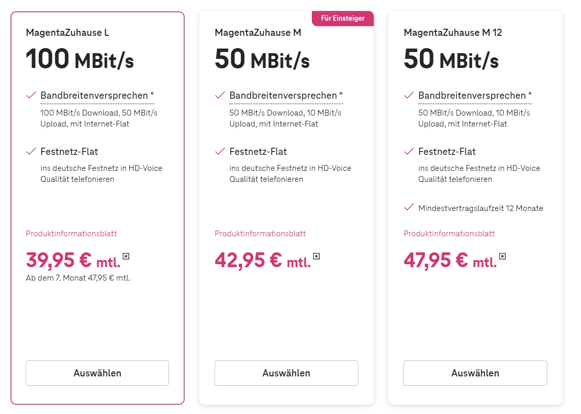This screenshot has height=414, width=581.
Task: Choose MagentaZuhause M via Auswählen
Action: click(286, 373)
